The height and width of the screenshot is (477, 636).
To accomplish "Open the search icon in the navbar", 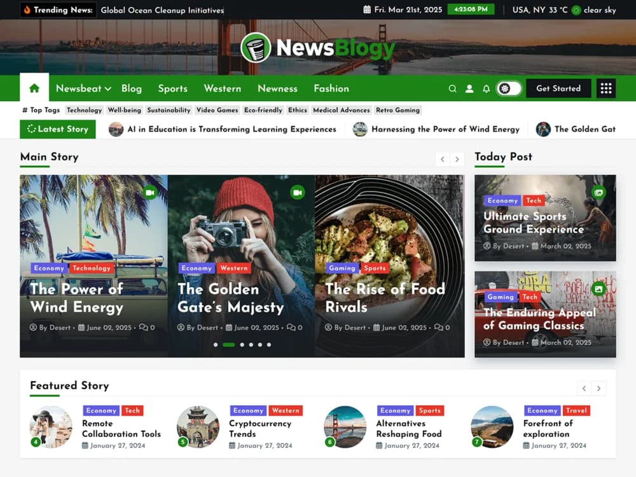I will click(452, 88).
